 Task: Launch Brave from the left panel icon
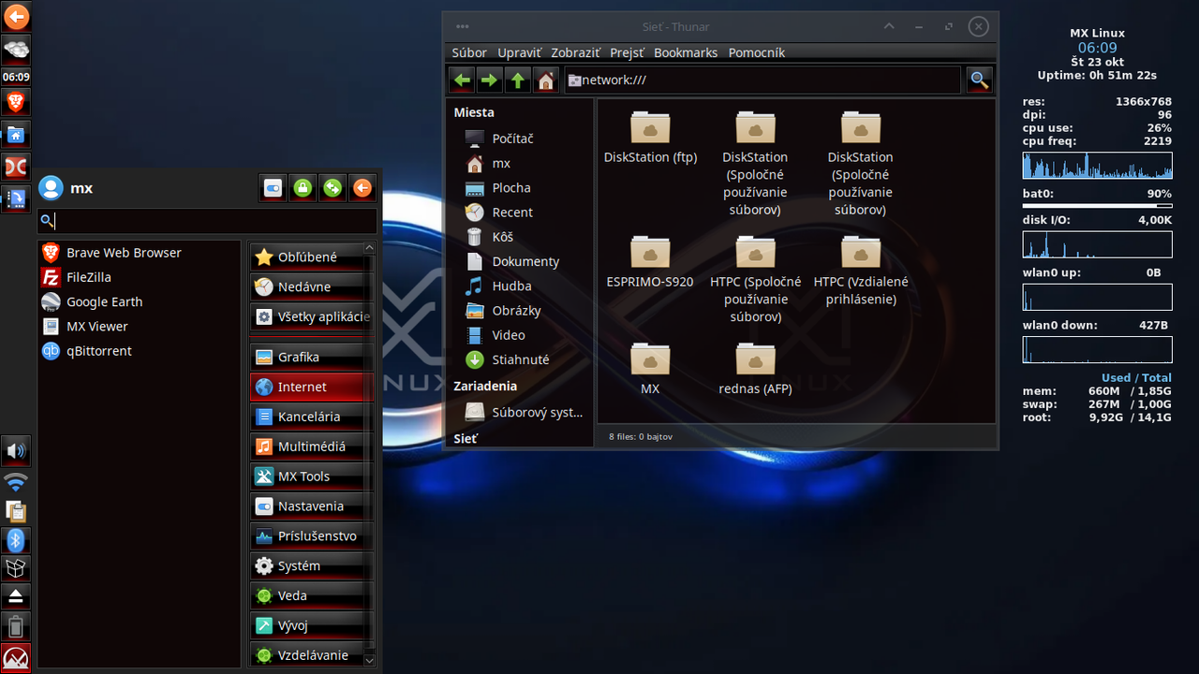(x=16, y=102)
